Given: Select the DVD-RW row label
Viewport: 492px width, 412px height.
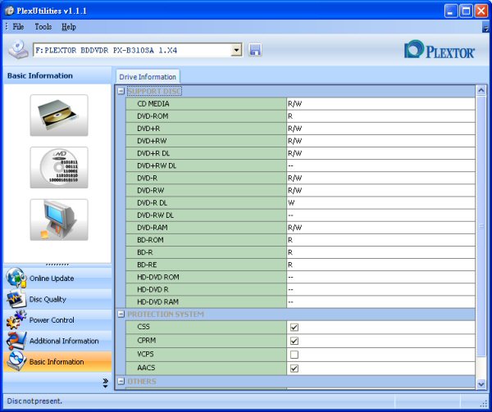Looking at the screenshot, I should tap(151, 191).
